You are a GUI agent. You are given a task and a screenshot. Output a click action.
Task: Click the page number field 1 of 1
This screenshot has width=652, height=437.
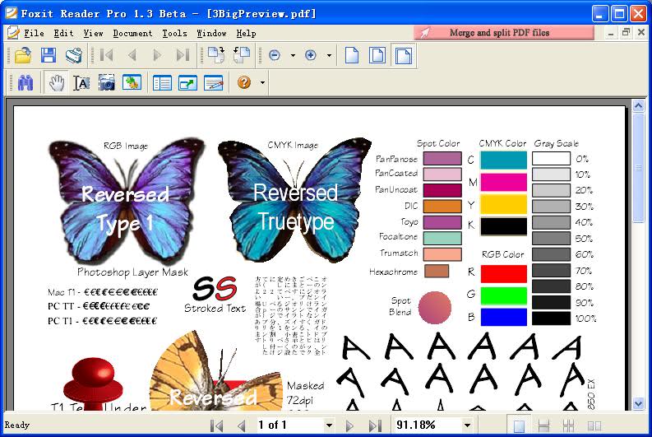tap(290, 425)
